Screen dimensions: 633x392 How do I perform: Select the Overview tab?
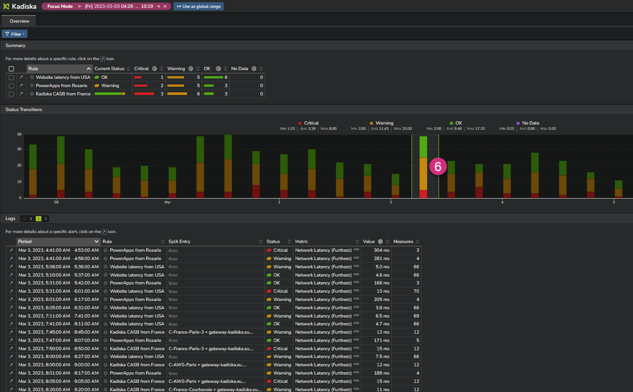click(x=19, y=21)
